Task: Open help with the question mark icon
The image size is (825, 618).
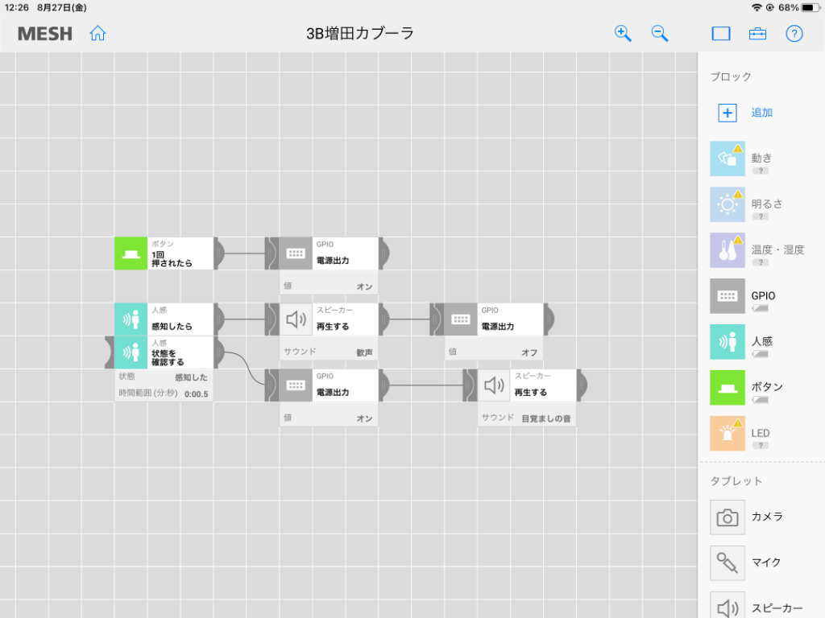Action: pos(794,34)
